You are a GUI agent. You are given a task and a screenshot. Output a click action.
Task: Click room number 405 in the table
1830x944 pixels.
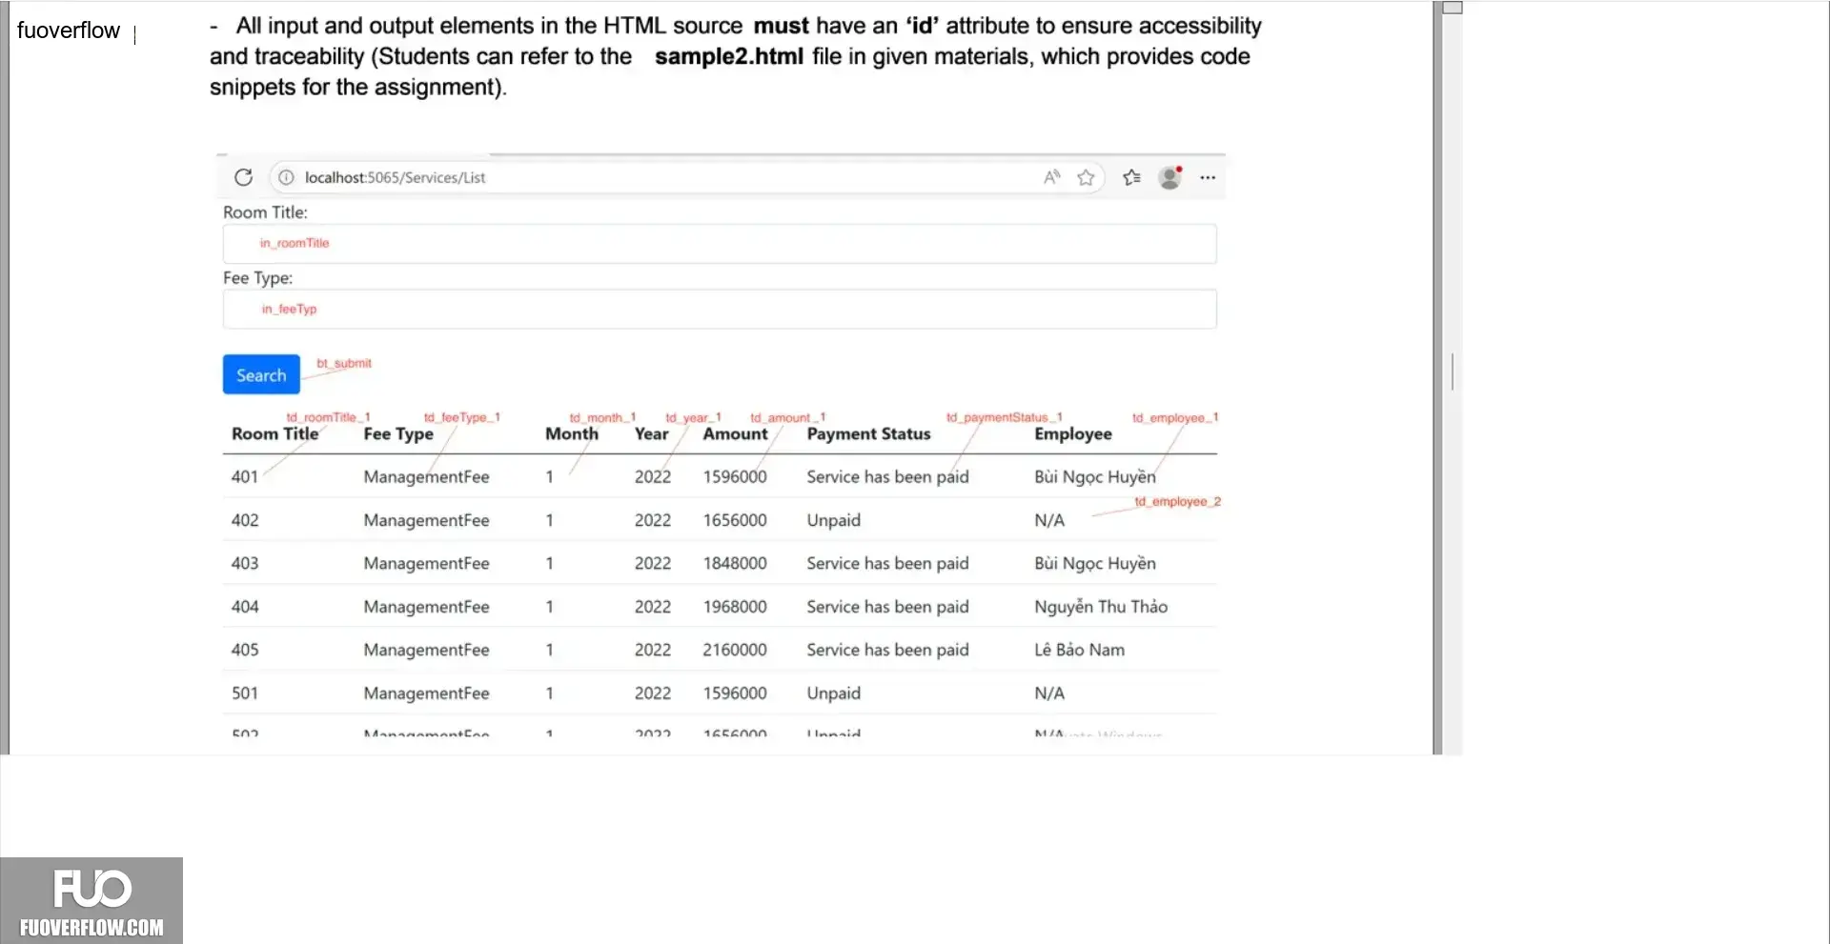click(245, 650)
